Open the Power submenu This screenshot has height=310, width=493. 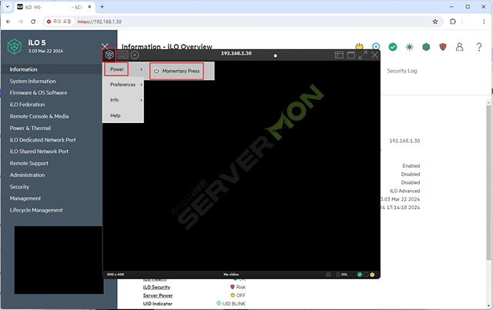coord(116,69)
